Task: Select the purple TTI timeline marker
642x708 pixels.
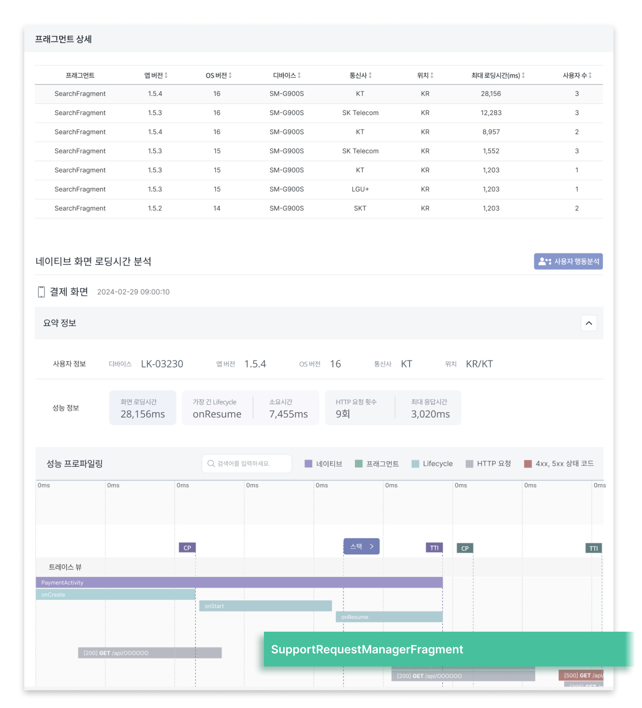Action: 434,548
